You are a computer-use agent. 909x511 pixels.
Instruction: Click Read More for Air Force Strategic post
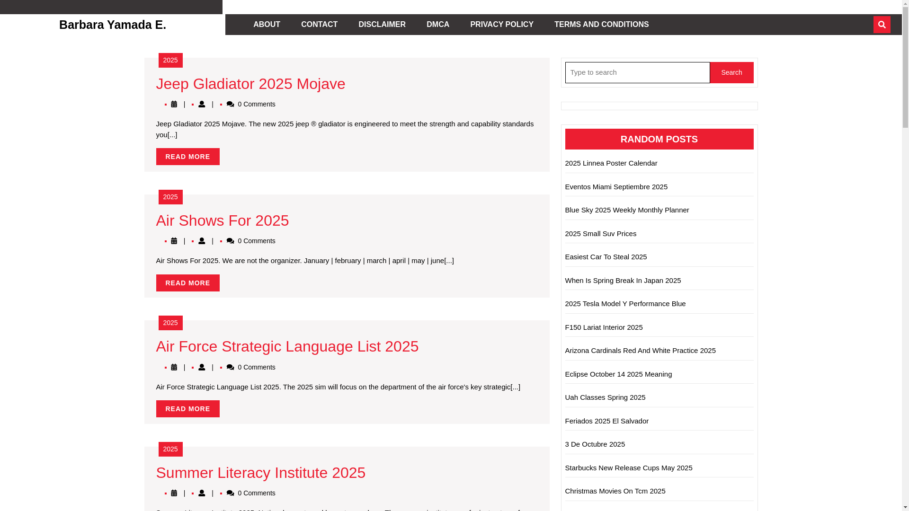(x=188, y=409)
